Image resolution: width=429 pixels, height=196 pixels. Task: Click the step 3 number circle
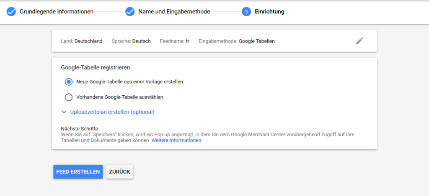246,12
